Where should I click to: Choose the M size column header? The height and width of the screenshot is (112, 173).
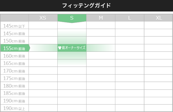click(x=101, y=18)
